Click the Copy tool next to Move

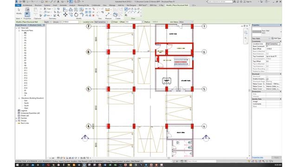coord(71,14)
